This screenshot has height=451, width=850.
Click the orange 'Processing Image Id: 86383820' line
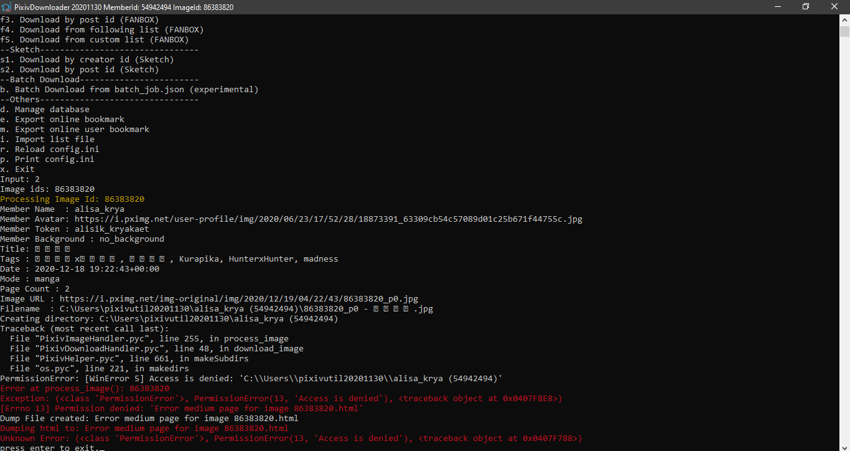[72, 199]
